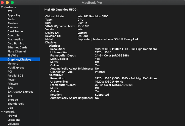Select Card Reader in the sidebar

[16, 31]
